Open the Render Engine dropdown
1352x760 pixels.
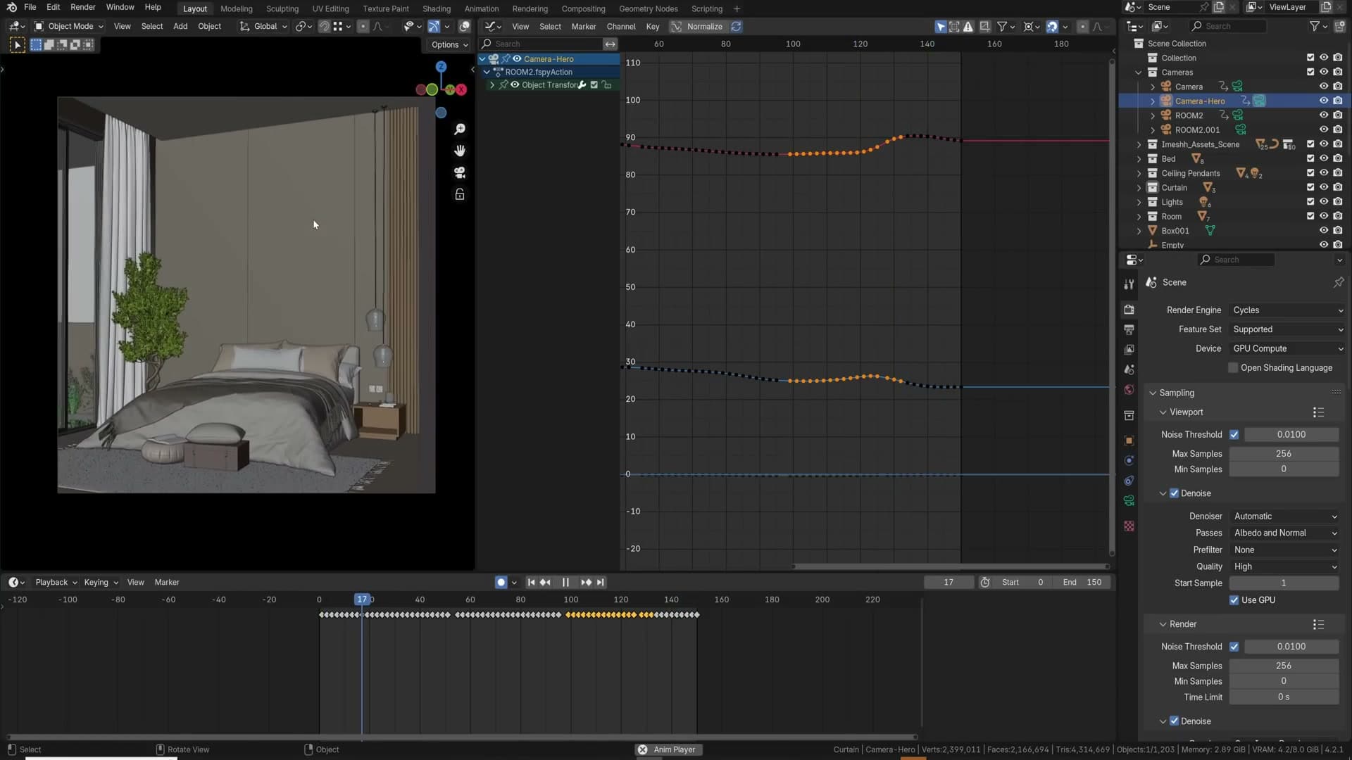(x=1287, y=310)
